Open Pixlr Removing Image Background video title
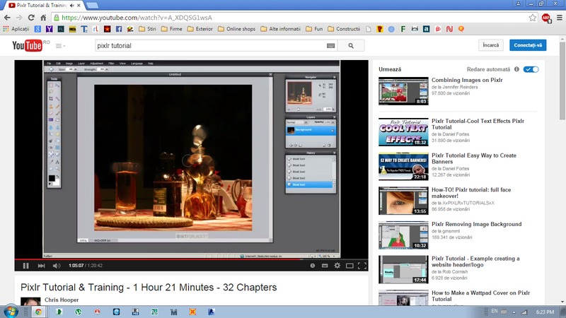 coord(476,224)
